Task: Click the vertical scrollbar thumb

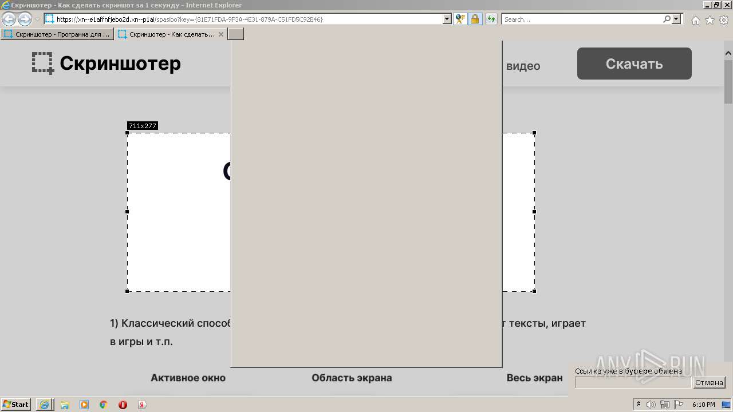Action: pyautogui.click(x=728, y=81)
